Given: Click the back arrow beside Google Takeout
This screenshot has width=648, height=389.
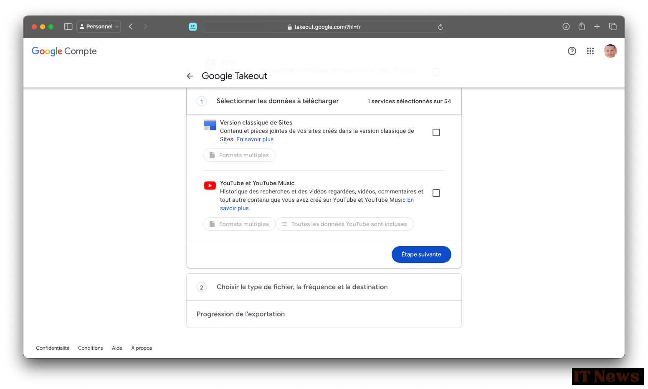Looking at the screenshot, I should click(x=190, y=76).
